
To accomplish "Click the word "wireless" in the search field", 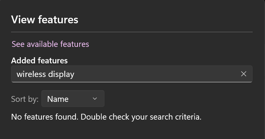I will click(x=31, y=74).
